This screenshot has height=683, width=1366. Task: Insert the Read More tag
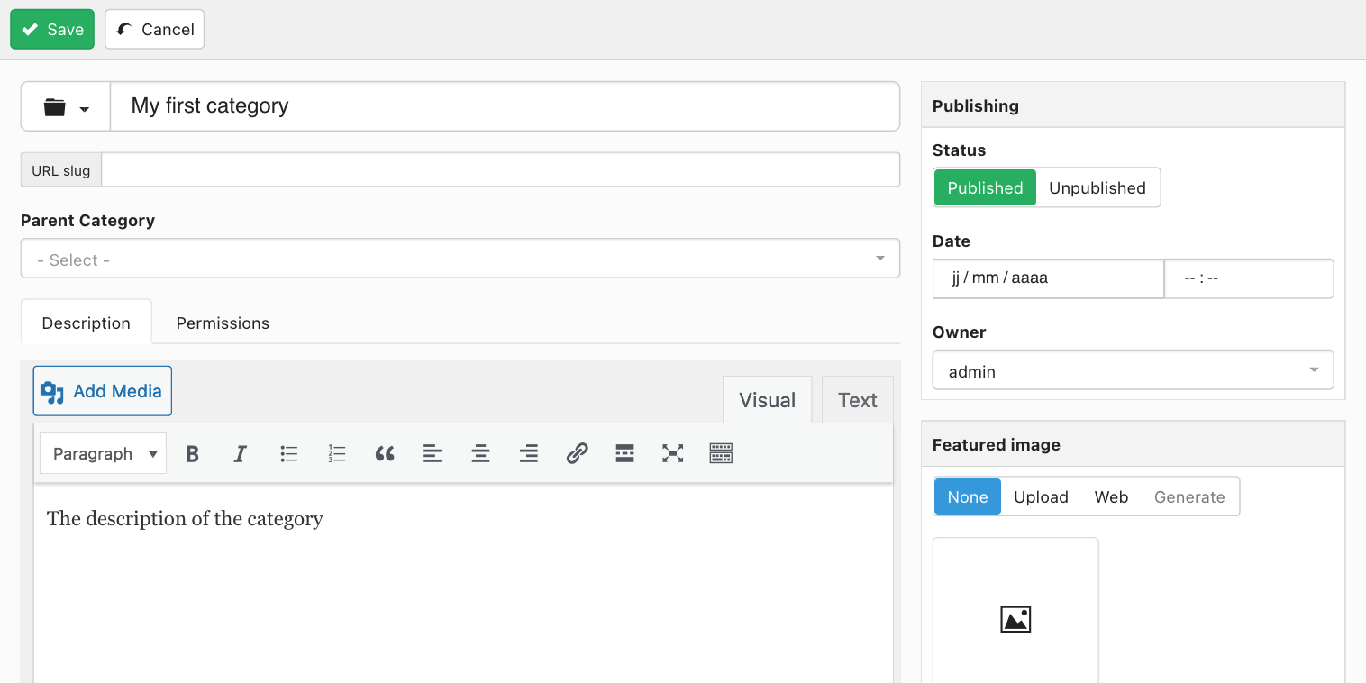pos(625,454)
